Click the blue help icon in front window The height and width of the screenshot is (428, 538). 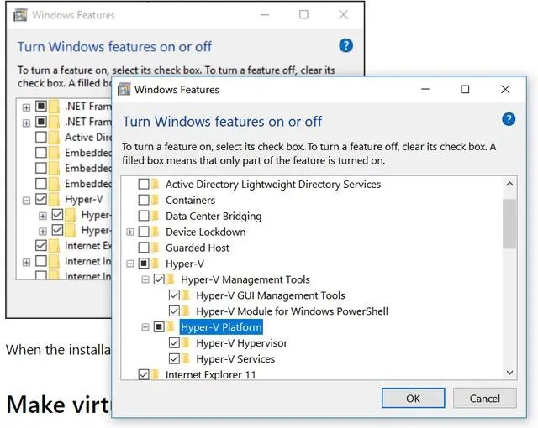coord(509,119)
